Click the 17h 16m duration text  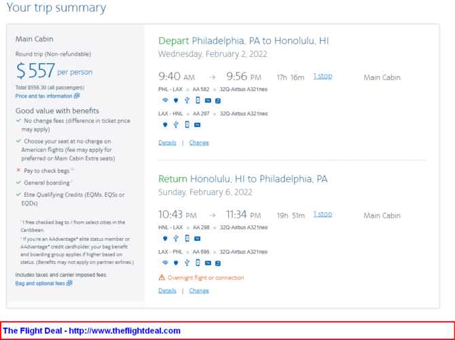291,77
